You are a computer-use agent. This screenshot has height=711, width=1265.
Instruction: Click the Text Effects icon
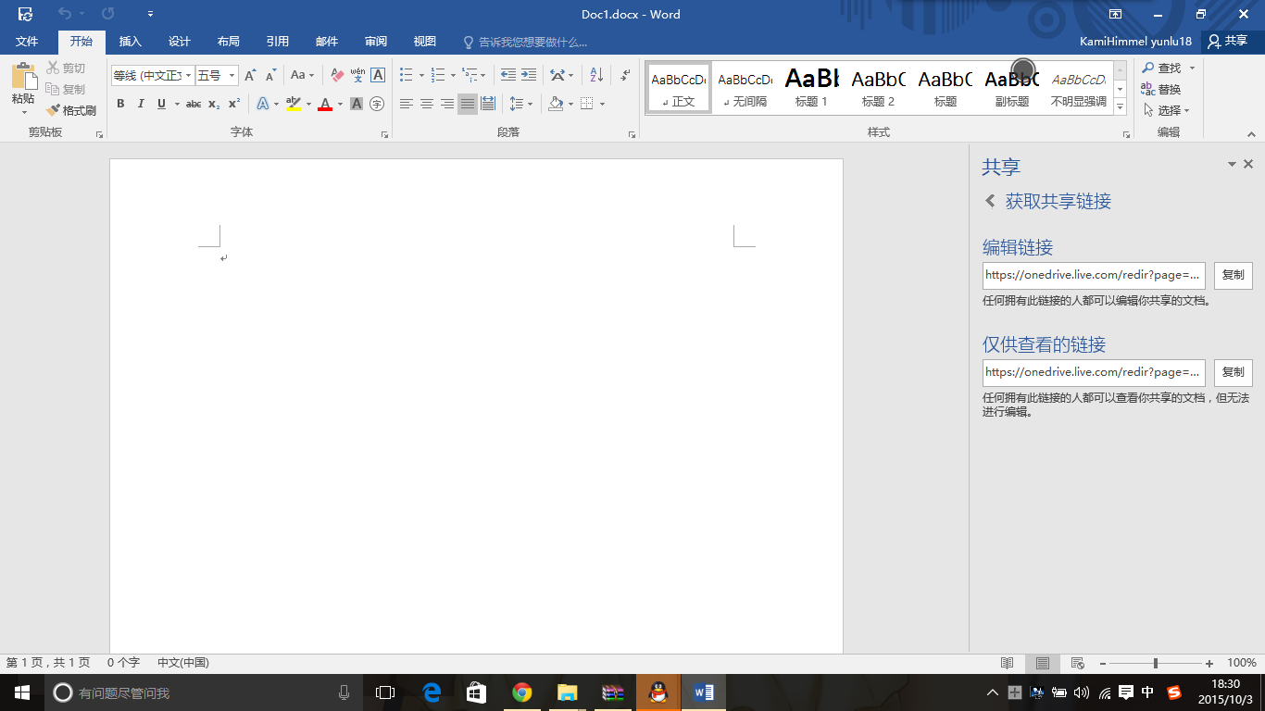[x=263, y=104]
